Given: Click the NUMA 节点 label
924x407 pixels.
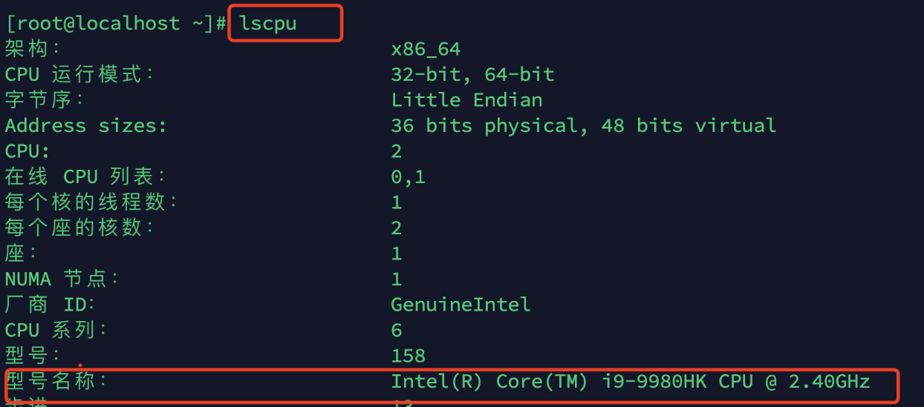Looking at the screenshot, I should tap(62, 279).
